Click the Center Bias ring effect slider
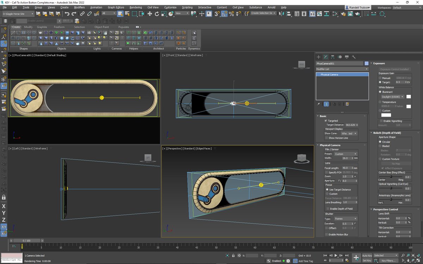 (391, 177)
